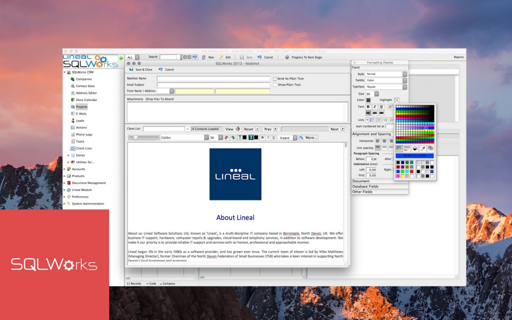Toggle the Highlight checkbox in Font panel
512x320 pixels.
397,99
